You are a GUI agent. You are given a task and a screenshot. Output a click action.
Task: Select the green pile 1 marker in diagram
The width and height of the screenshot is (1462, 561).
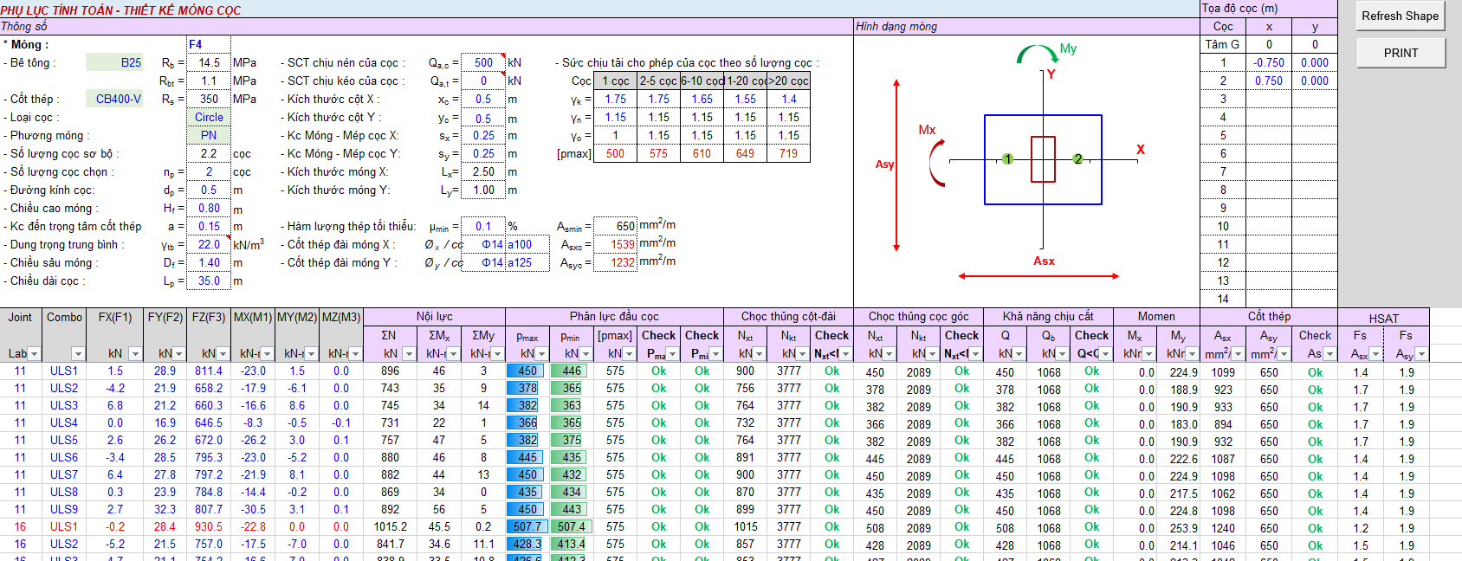[x=1007, y=159]
